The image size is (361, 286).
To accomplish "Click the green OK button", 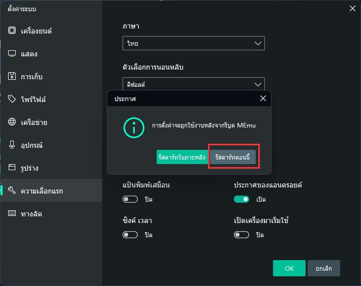I will (x=289, y=268).
